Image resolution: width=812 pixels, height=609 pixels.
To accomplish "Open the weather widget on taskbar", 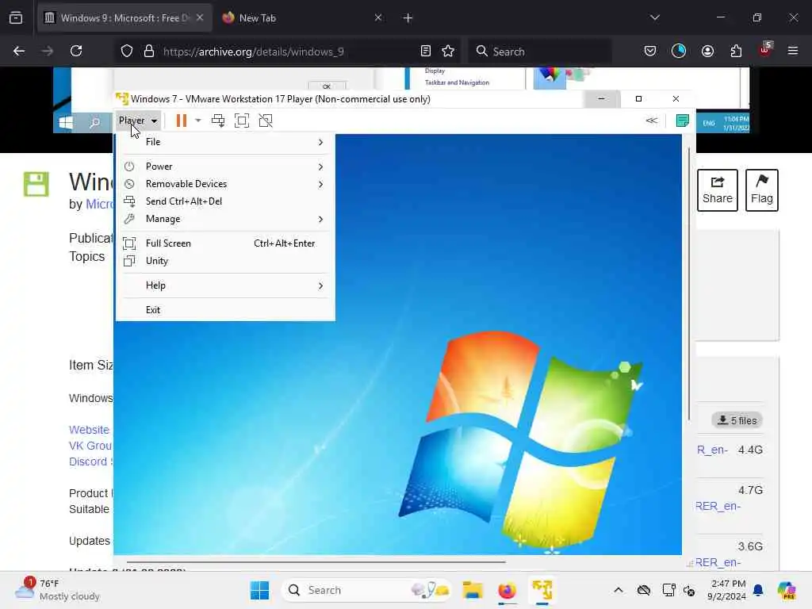I will pos(57,590).
